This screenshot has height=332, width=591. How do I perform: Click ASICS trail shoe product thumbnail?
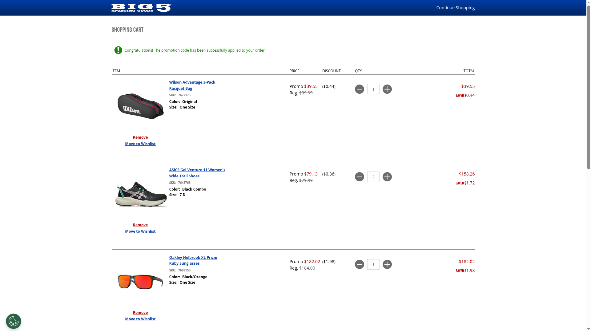pyautogui.click(x=141, y=194)
